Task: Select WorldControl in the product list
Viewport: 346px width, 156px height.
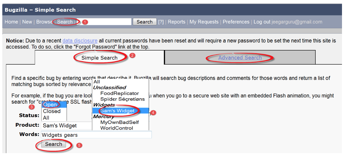Action: coord(117,128)
